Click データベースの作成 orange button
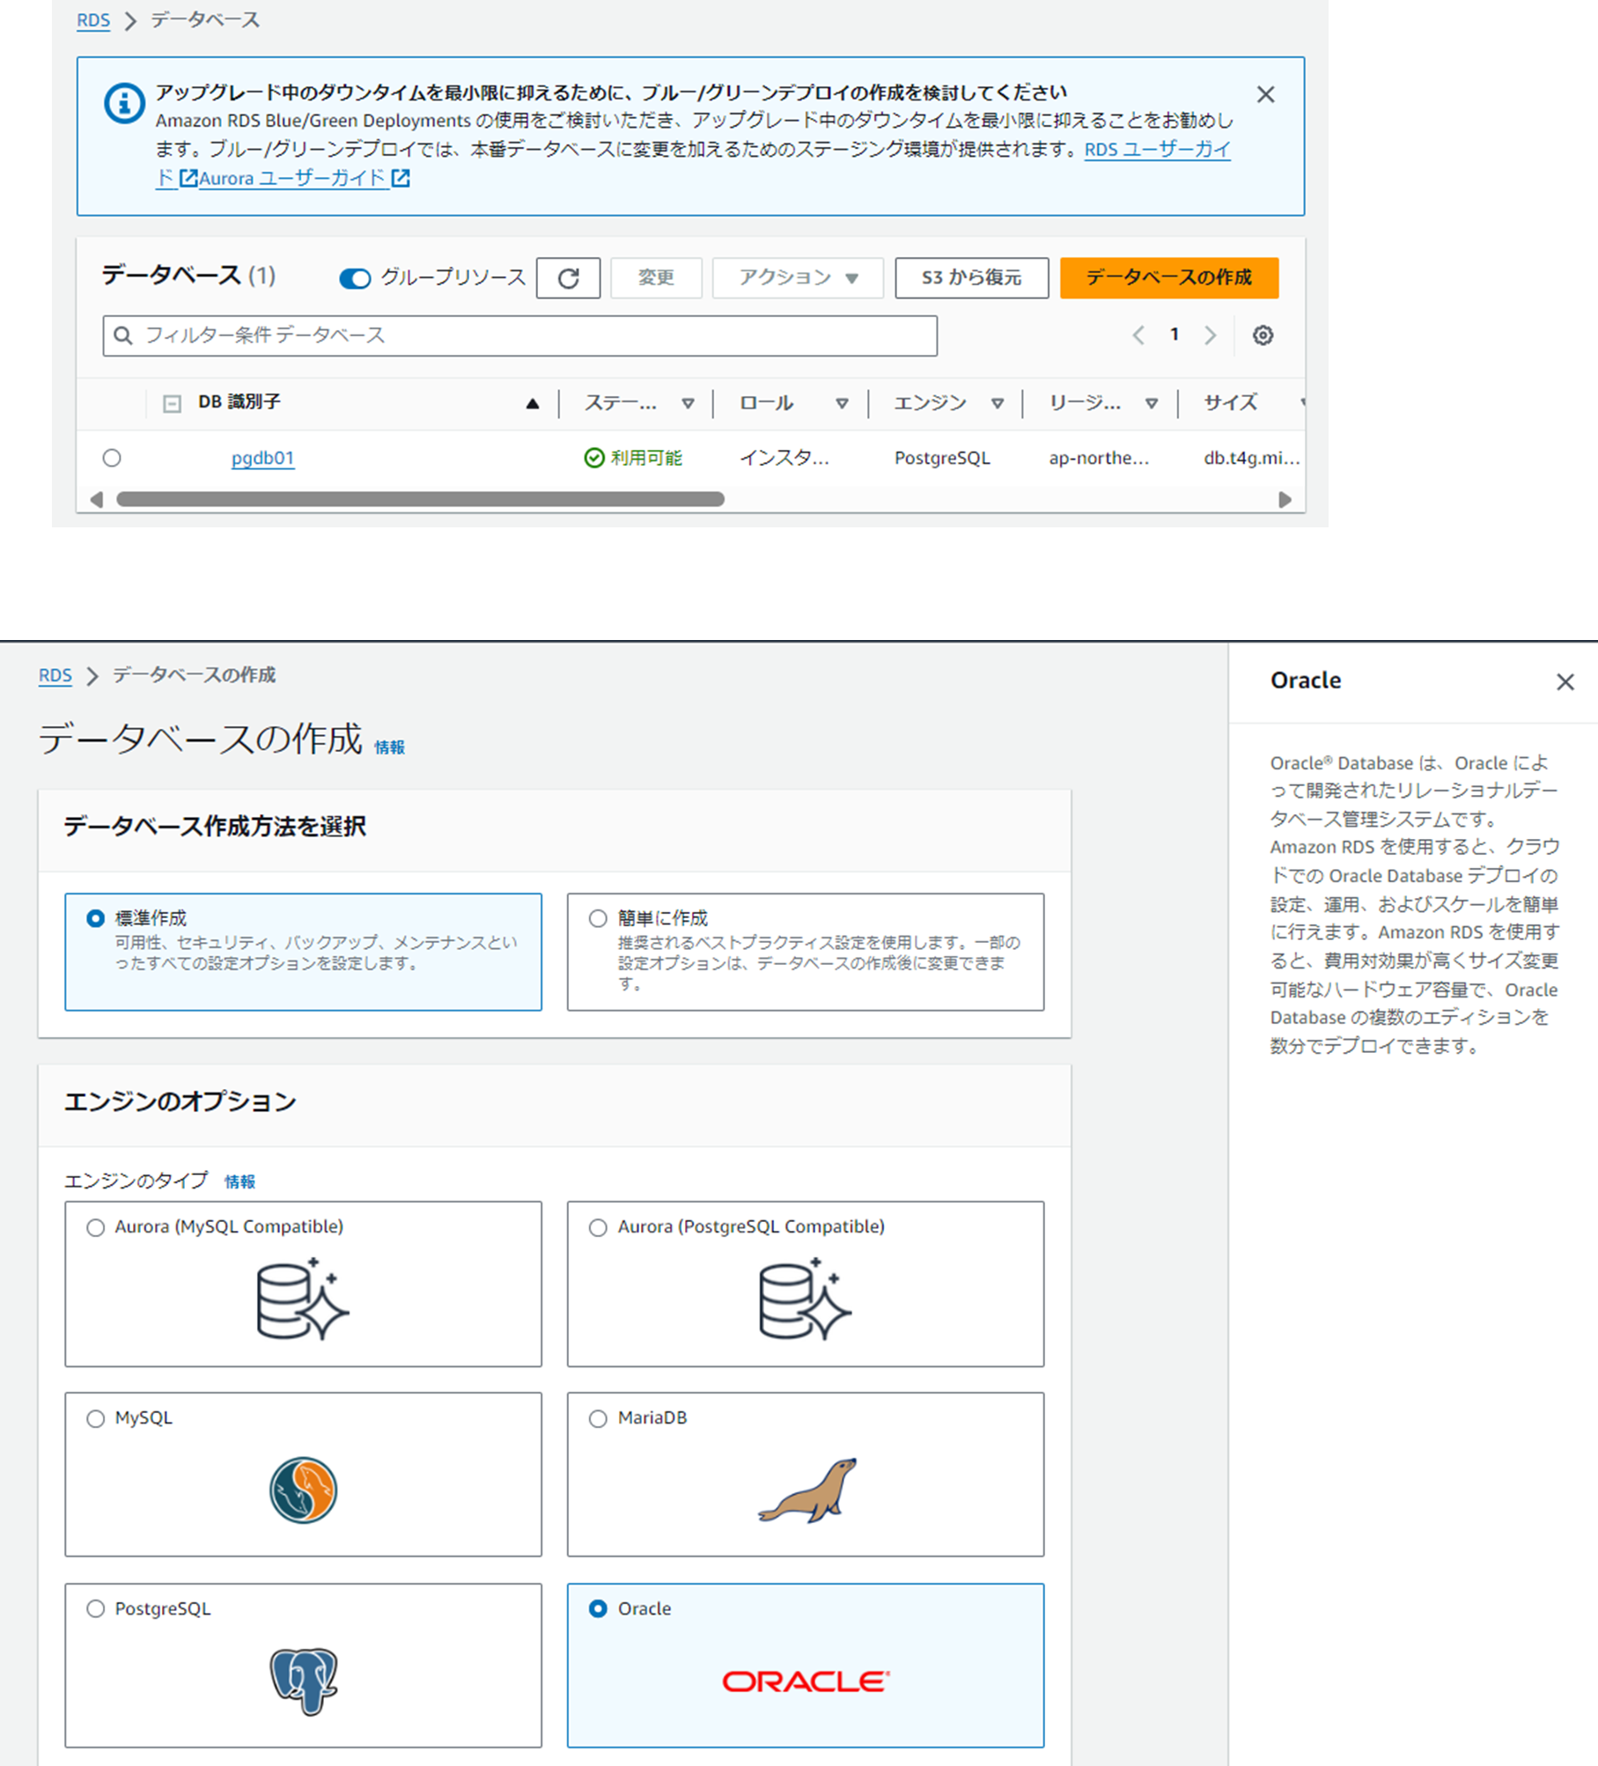The width and height of the screenshot is (1598, 1766). point(1169,278)
